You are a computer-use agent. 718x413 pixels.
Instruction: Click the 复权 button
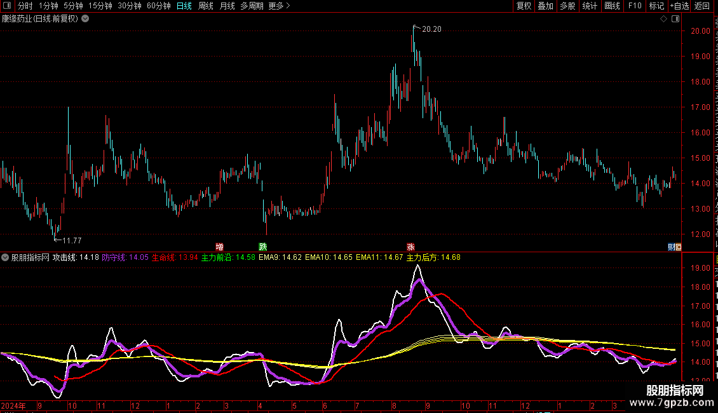tap(524, 6)
